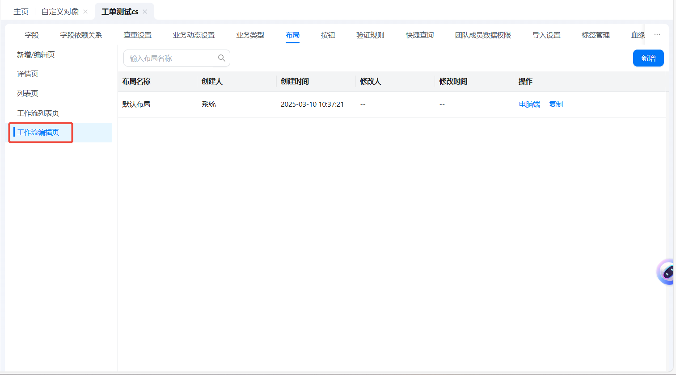The image size is (676, 375).
Task: Focus the 输入布局名称 search field
Action: 168,58
